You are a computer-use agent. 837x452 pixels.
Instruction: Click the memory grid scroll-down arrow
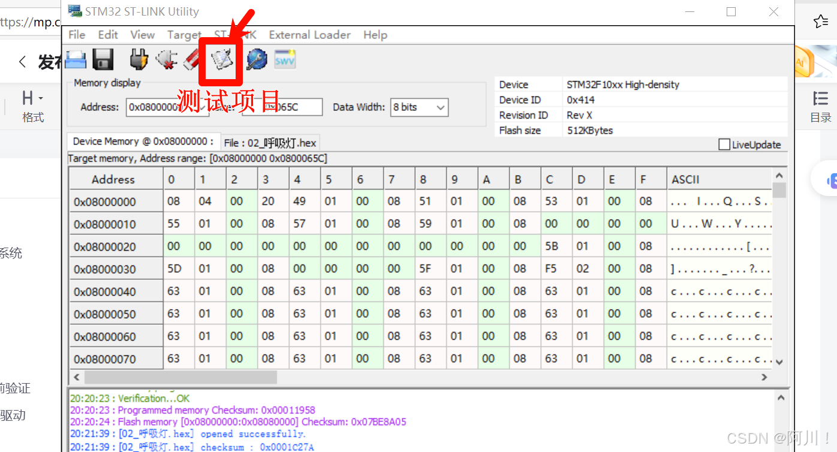coord(779,362)
